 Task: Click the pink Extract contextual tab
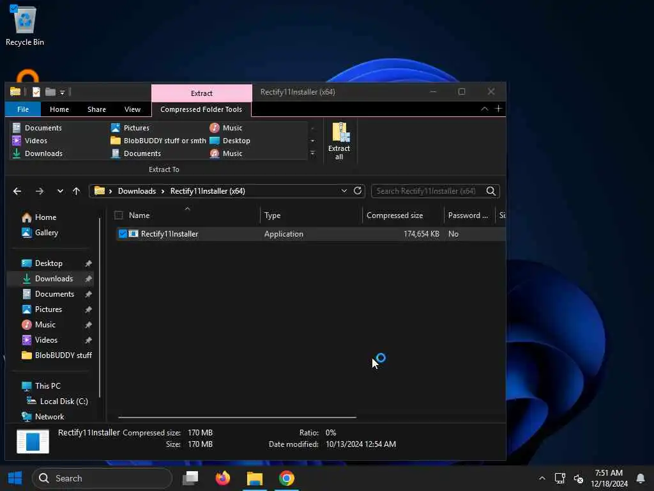click(x=201, y=93)
